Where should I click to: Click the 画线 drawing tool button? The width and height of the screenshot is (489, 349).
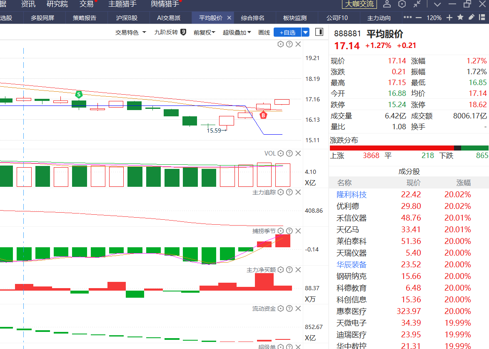(264, 32)
